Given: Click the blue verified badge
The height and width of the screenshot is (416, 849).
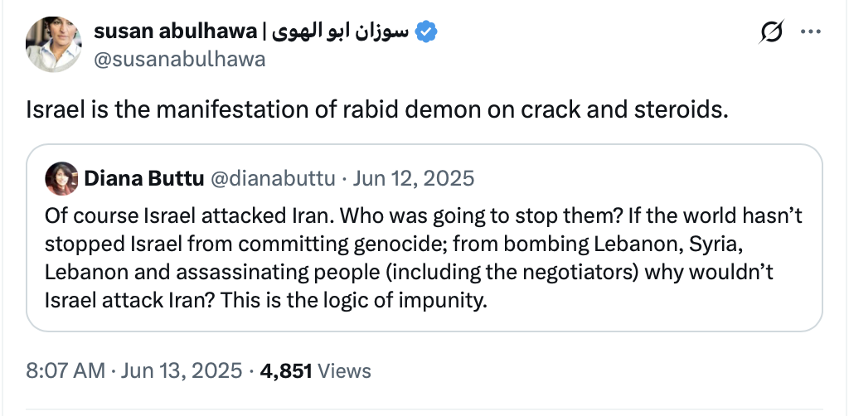Looking at the screenshot, I should [x=427, y=32].
